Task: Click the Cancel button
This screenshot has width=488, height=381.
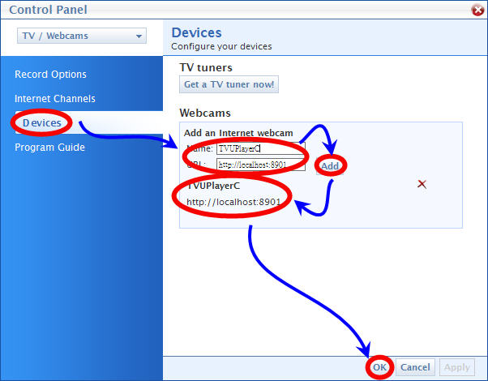Action: tap(415, 367)
